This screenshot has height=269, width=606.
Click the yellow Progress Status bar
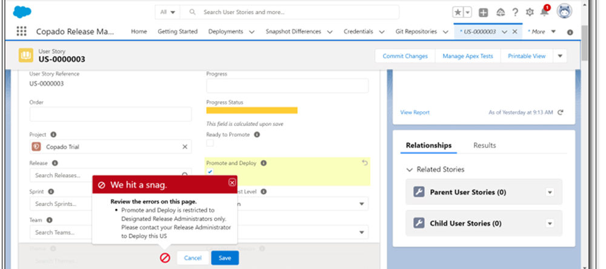point(252,111)
